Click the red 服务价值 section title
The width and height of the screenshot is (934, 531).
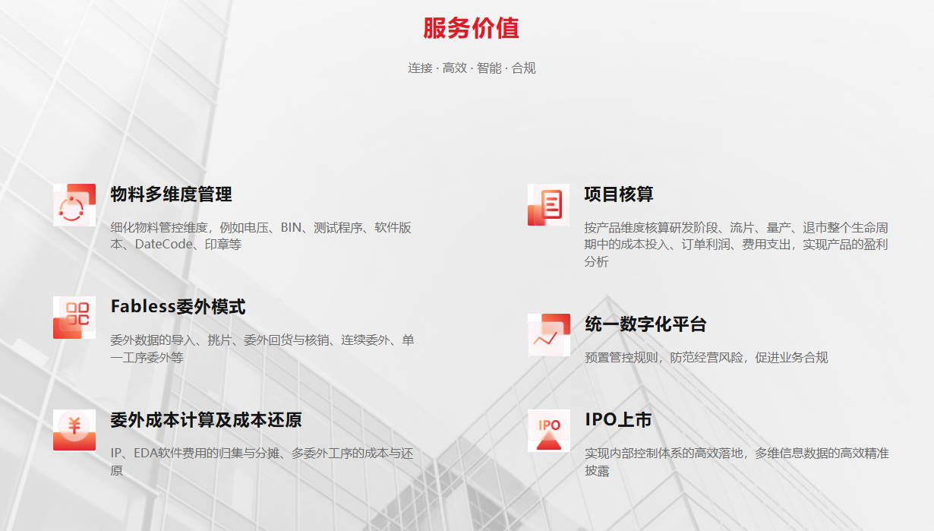(x=471, y=28)
